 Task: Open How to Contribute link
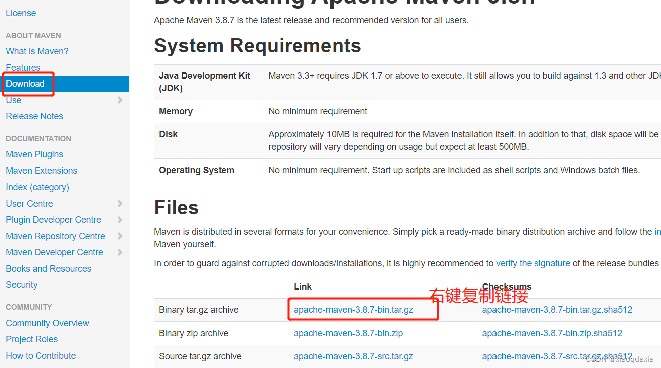pyautogui.click(x=41, y=356)
